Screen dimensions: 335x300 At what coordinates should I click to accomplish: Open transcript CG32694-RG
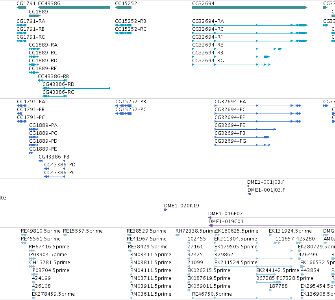coord(208,61)
